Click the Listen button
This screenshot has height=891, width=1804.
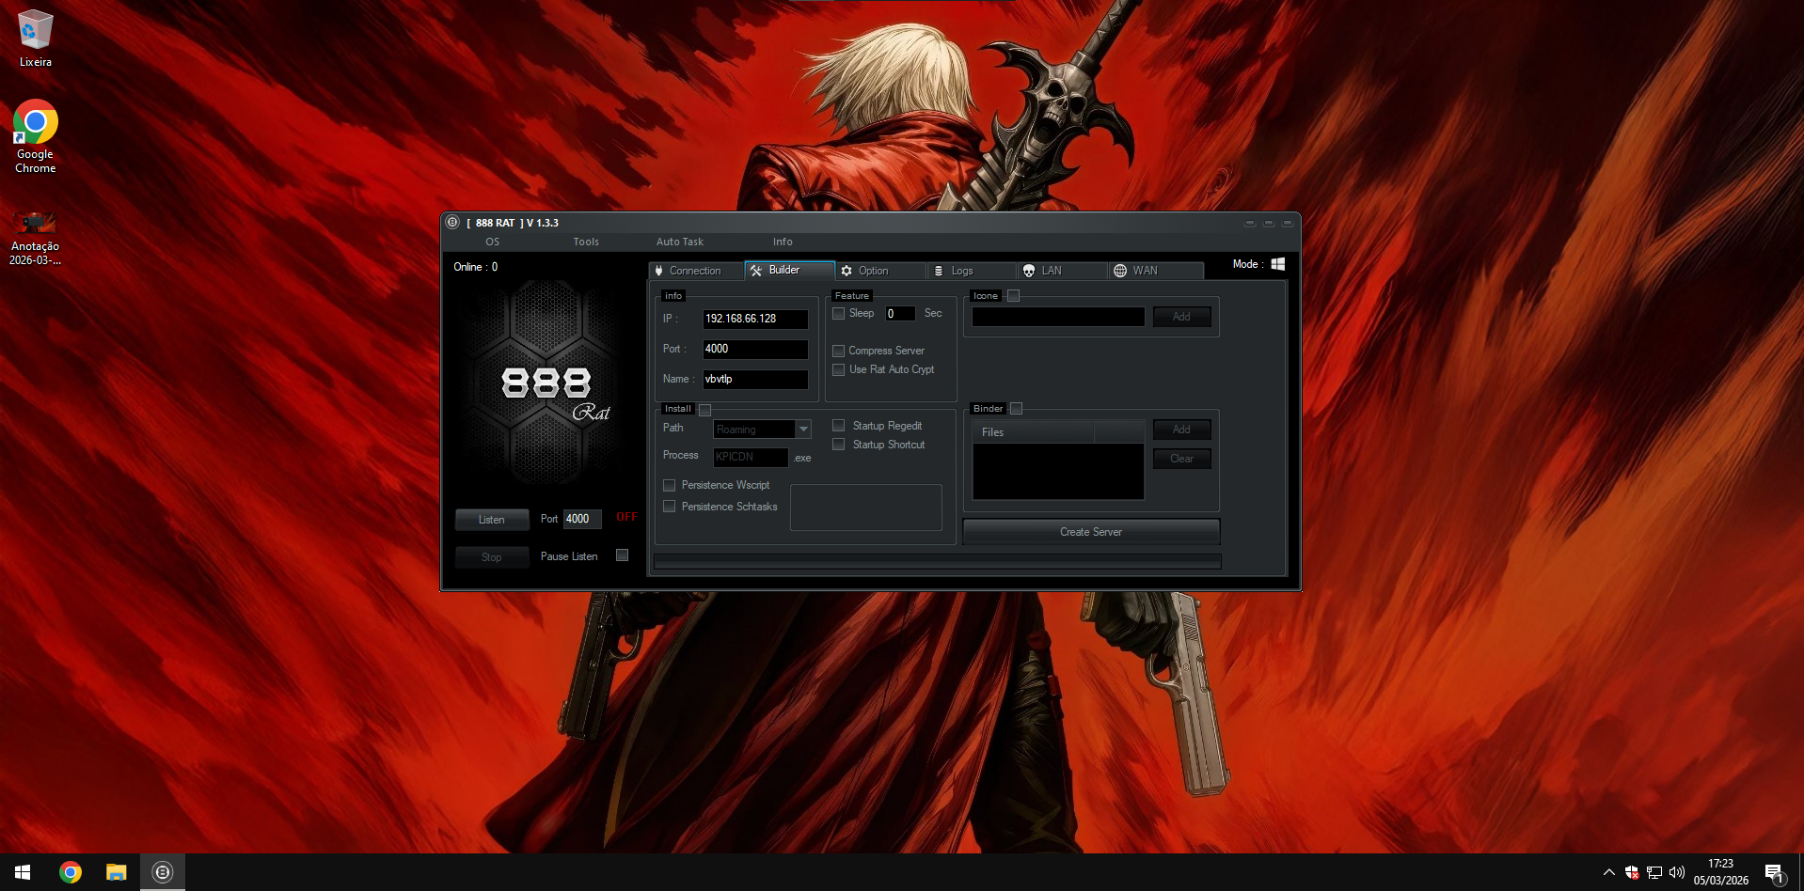click(x=492, y=520)
